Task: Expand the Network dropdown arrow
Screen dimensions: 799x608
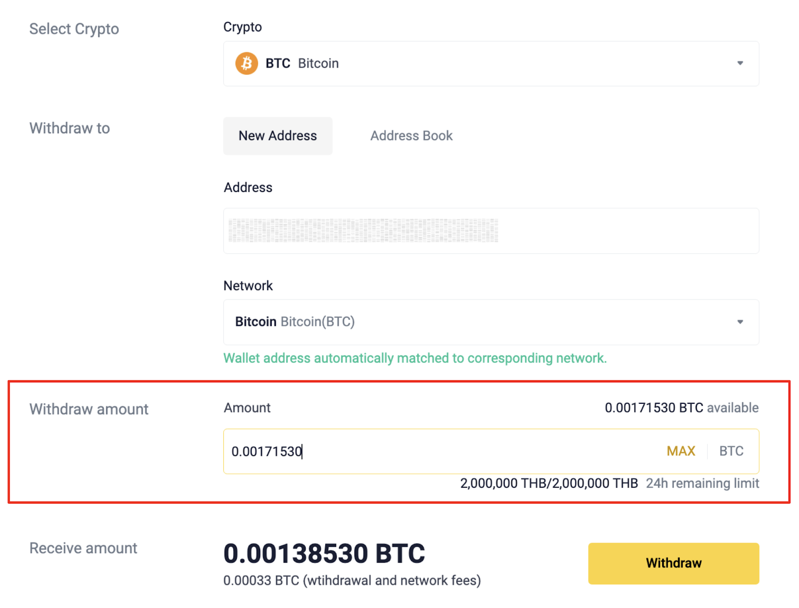Action: [x=740, y=322]
